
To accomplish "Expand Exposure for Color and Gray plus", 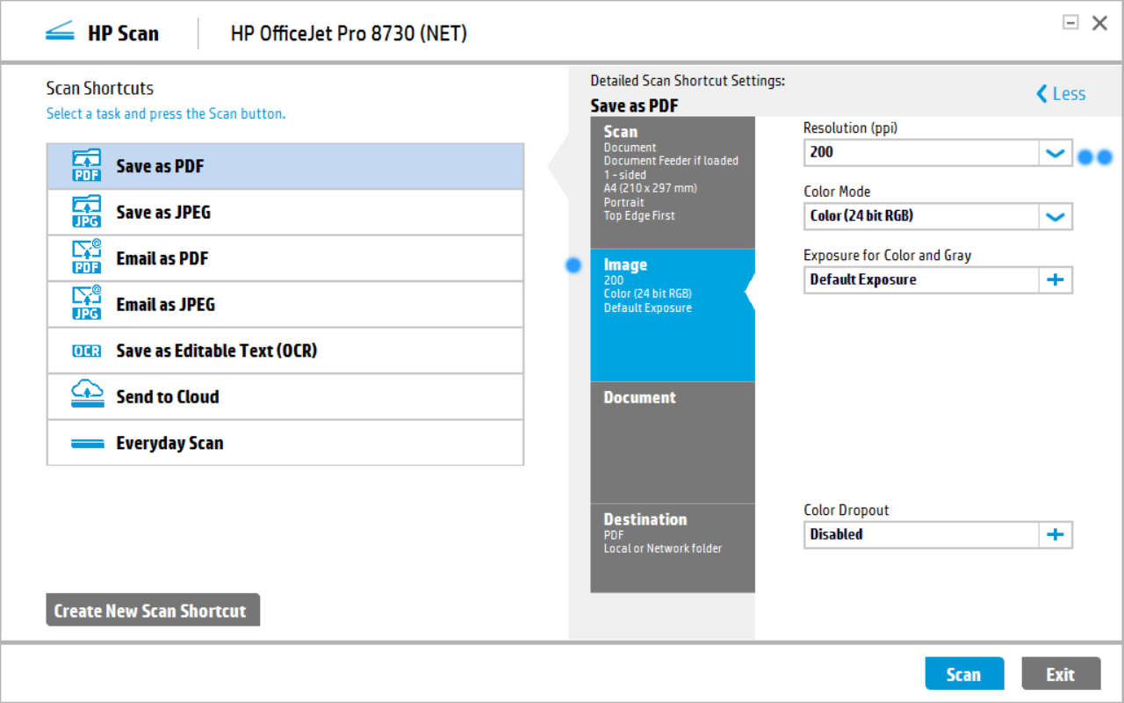I will [1056, 279].
